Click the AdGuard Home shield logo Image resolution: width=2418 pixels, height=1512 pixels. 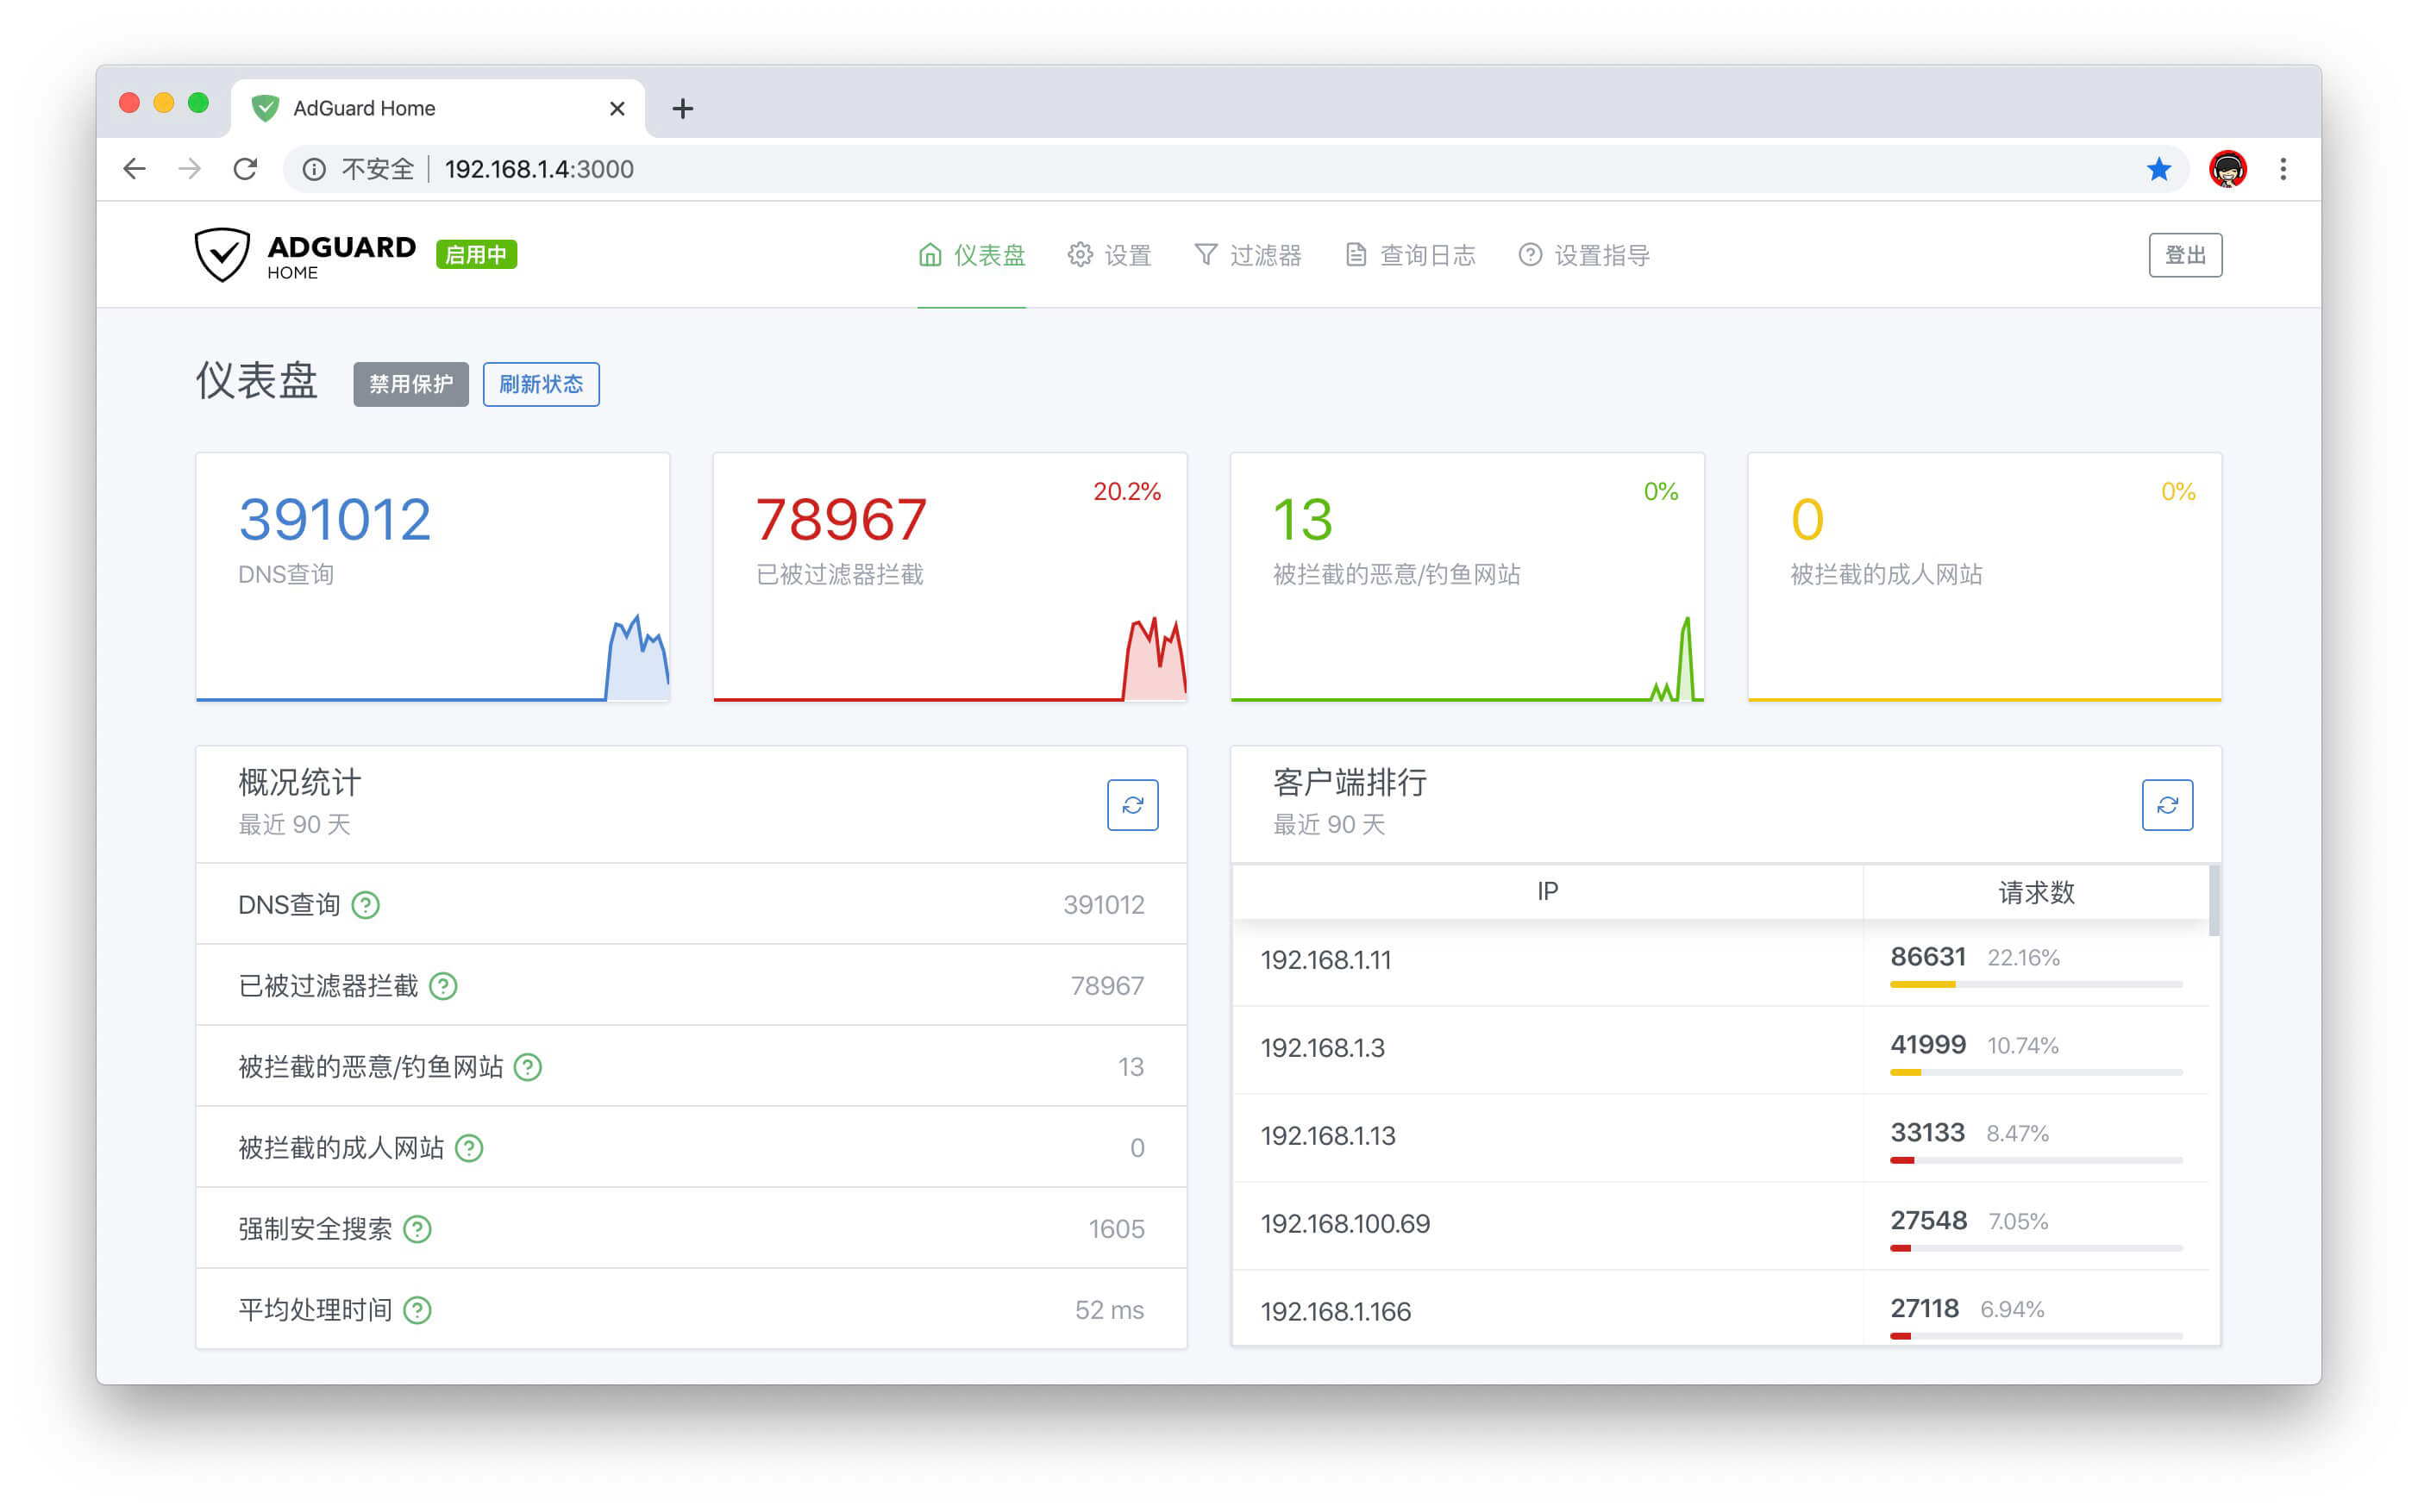[x=222, y=255]
